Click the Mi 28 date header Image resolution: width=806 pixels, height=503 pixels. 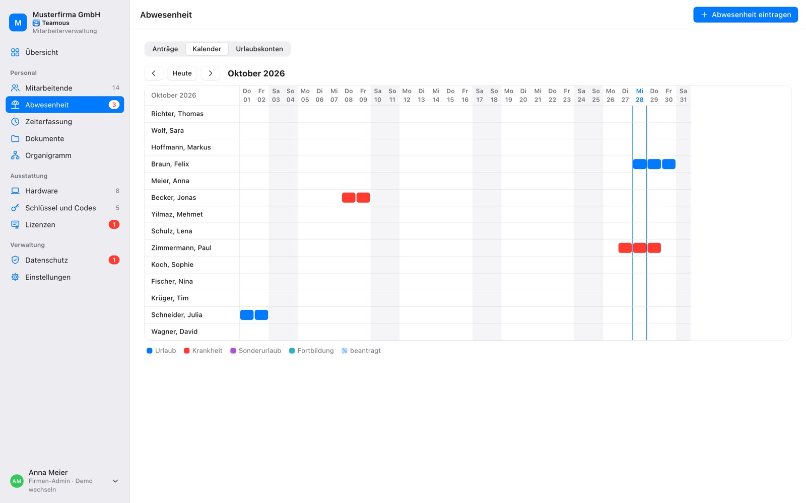tap(640, 95)
